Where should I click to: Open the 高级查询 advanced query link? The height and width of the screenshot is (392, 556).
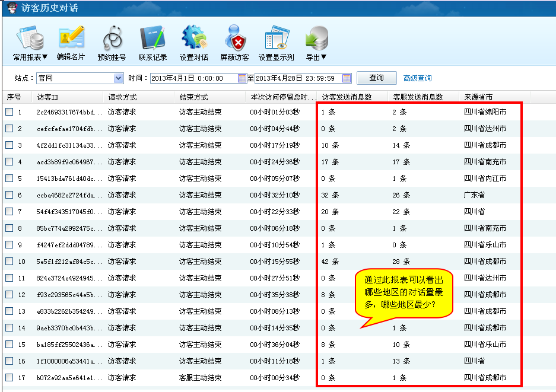click(x=417, y=78)
